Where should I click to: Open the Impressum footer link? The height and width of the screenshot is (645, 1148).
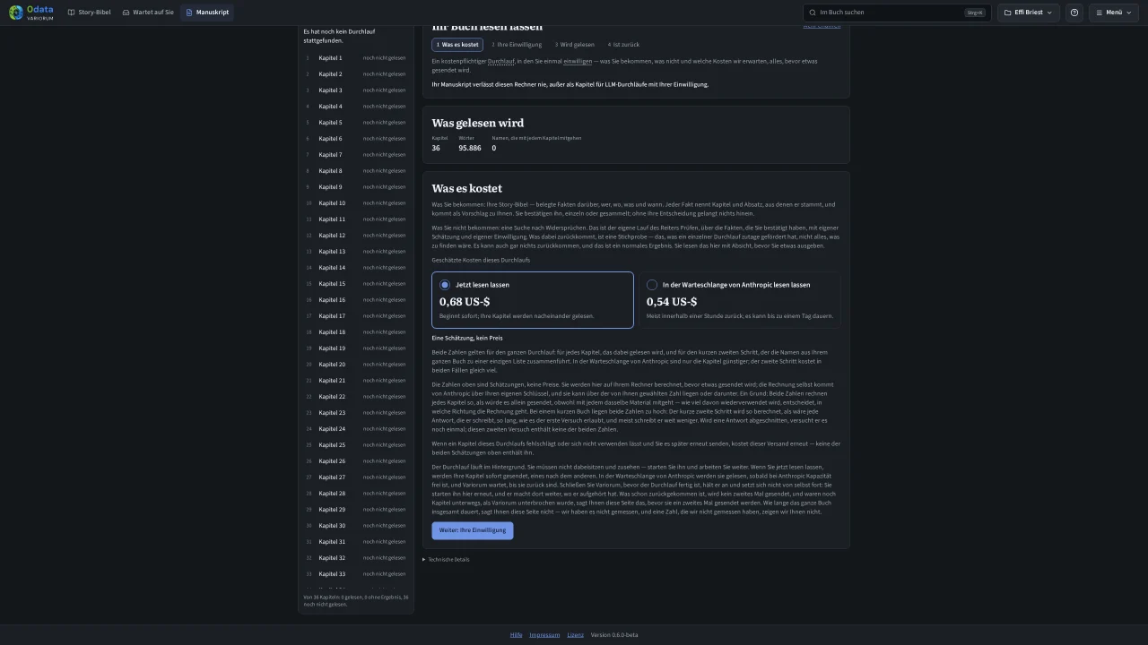tap(544, 634)
